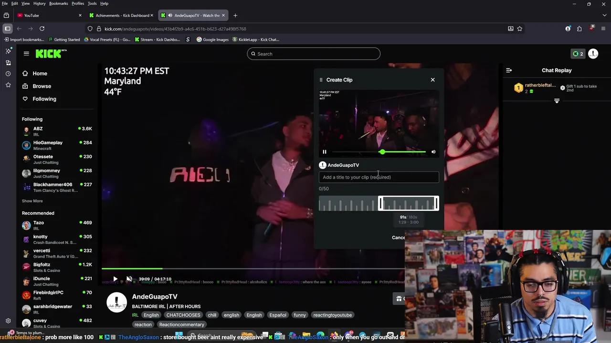The height and width of the screenshot is (343, 611).
Task: Click the clip title input field
Action: tap(379, 177)
